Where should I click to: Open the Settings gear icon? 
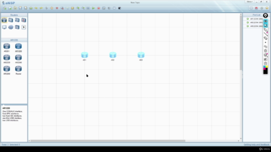click(262, 8)
